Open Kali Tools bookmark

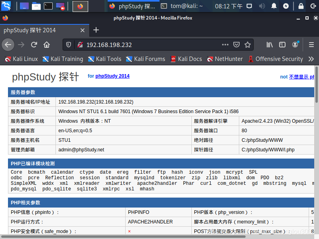click(104, 59)
